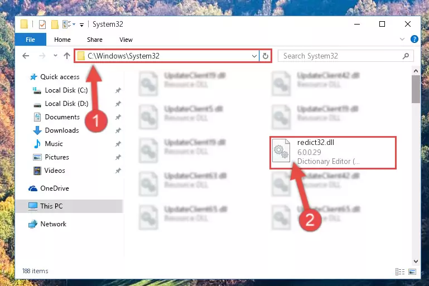
Task: Open Local Disk (C:) in sidebar
Action: [x=66, y=90]
